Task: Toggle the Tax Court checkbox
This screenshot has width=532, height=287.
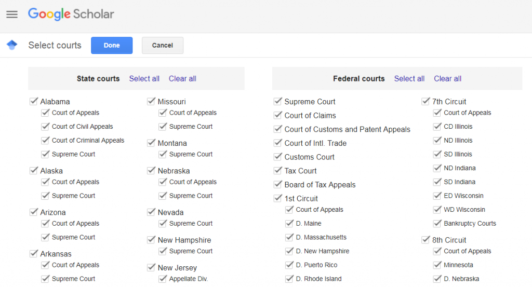Action: click(x=278, y=170)
